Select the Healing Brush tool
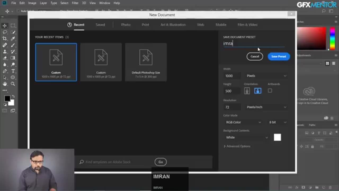339x191 pixels. coord(5,45)
